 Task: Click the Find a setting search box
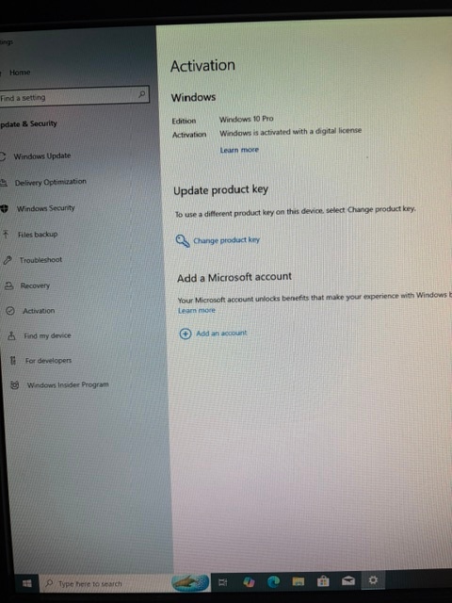73,95
